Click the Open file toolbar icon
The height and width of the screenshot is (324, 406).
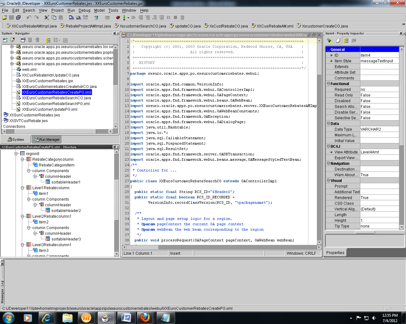4,17
